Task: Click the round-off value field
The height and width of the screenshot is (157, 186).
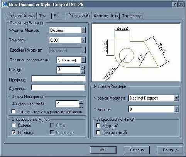Action: [x=69, y=70]
